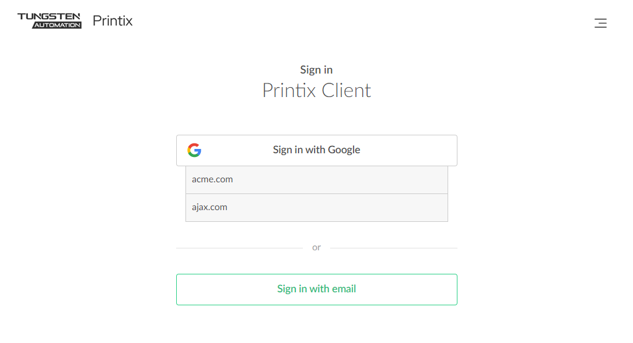Viewport: 633px width, 343px height.
Task: Click the Printix wordmark in header
Action: (x=113, y=21)
